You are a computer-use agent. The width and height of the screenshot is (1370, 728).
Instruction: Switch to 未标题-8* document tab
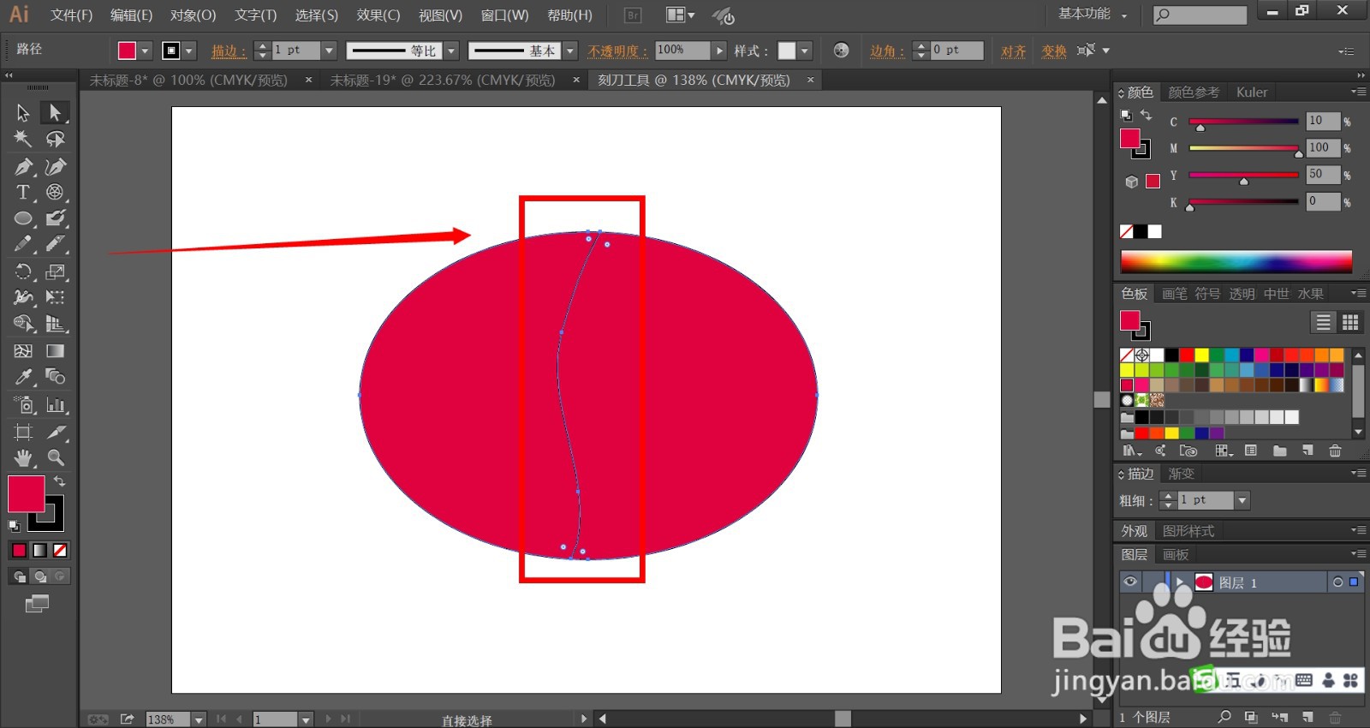click(x=188, y=80)
